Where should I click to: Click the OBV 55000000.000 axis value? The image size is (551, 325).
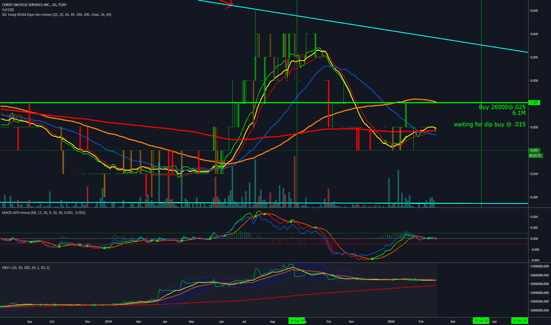click(539, 284)
